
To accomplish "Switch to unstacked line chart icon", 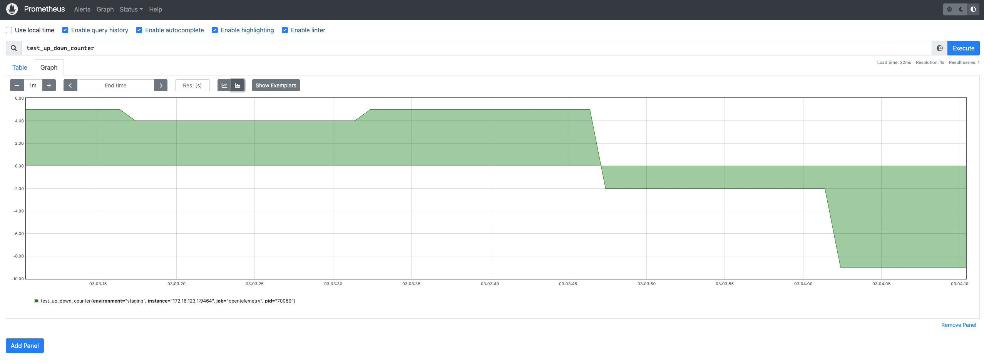I will point(224,85).
